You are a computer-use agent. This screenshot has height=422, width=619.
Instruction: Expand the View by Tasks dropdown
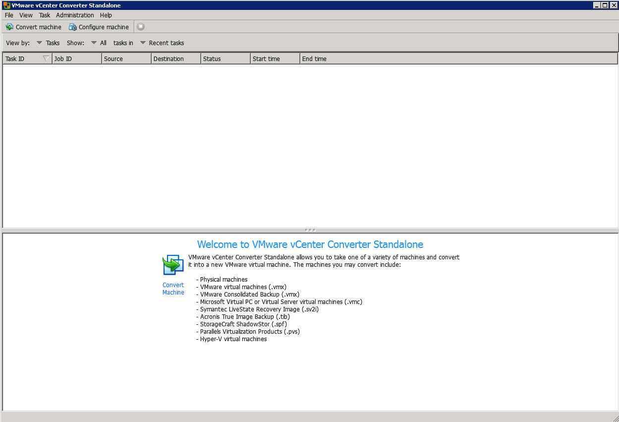click(x=40, y=43)
